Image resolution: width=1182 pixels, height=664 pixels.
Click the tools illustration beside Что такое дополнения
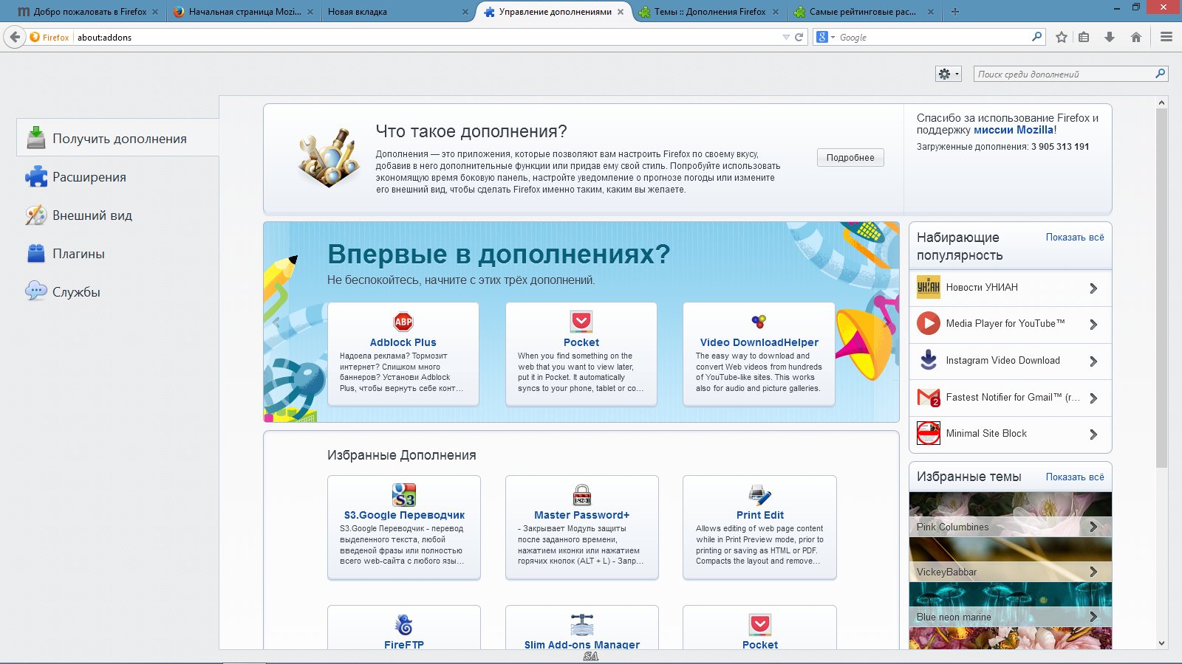[x=328, y=157]
